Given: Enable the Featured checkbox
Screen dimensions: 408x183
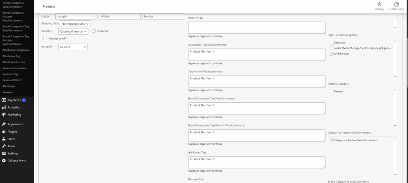Looking at the screenshot, I should pyautogui.click(x=94, y=31).
